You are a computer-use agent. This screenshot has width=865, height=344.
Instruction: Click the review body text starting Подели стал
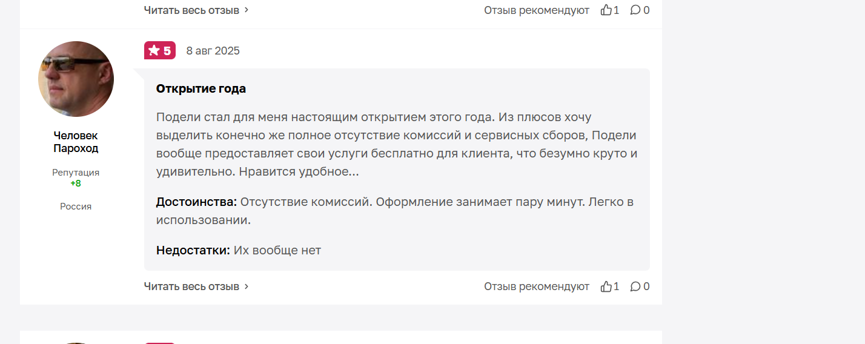(x=397, y=144)
